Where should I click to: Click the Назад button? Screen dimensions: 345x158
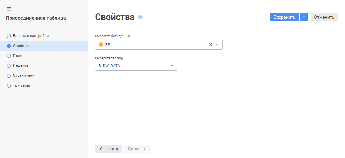coord(108,149)
